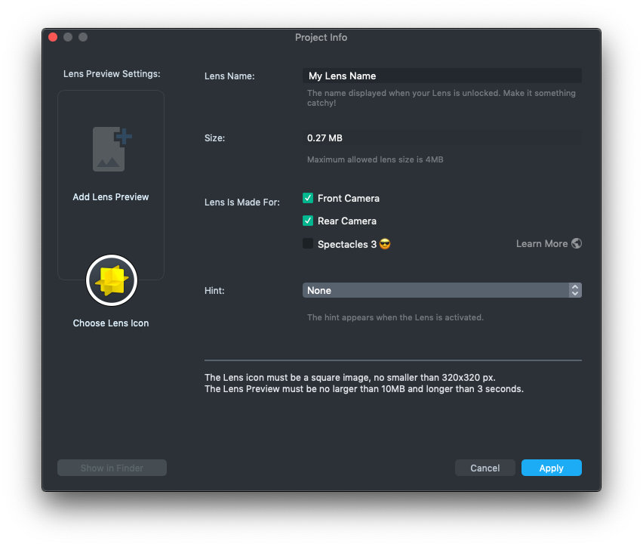The image size is (643, 547).
Task: Uncheck the Front Camera checkbox
Action: [308, 198]
